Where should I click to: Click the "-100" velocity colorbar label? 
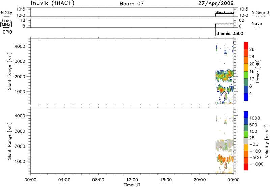255,151
